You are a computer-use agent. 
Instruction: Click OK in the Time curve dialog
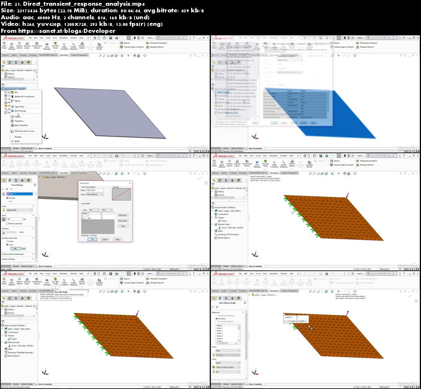[92, 239]
